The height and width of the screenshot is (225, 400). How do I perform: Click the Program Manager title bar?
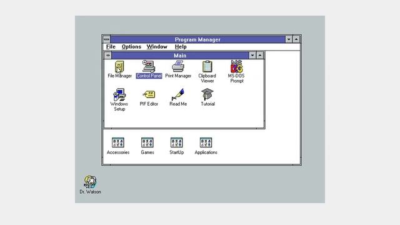(x=197, y=39)
